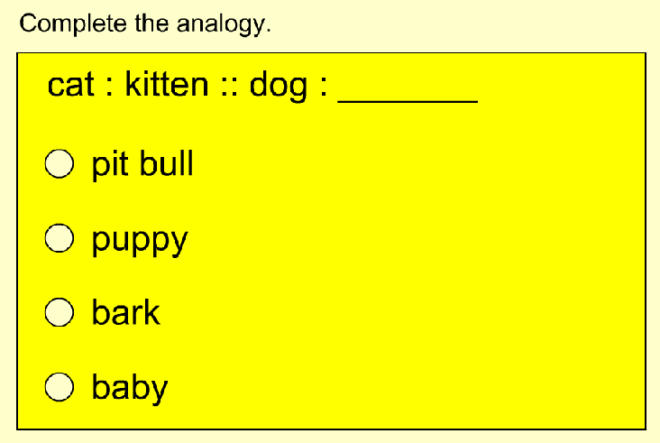Click the 'Complete the analogy.' instruction text

[x=145, y=24]
